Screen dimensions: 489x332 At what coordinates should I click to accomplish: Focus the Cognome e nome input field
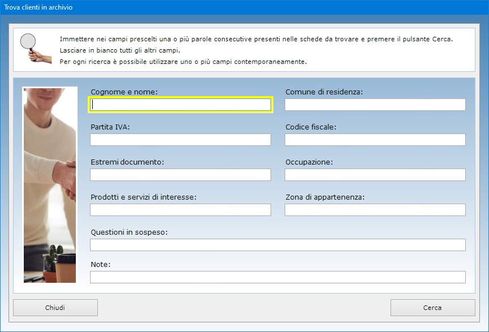pyautogui.click(x=181, y=105)
